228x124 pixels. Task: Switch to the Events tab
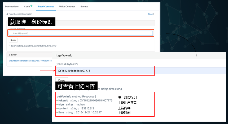click(x=84, y=7)
